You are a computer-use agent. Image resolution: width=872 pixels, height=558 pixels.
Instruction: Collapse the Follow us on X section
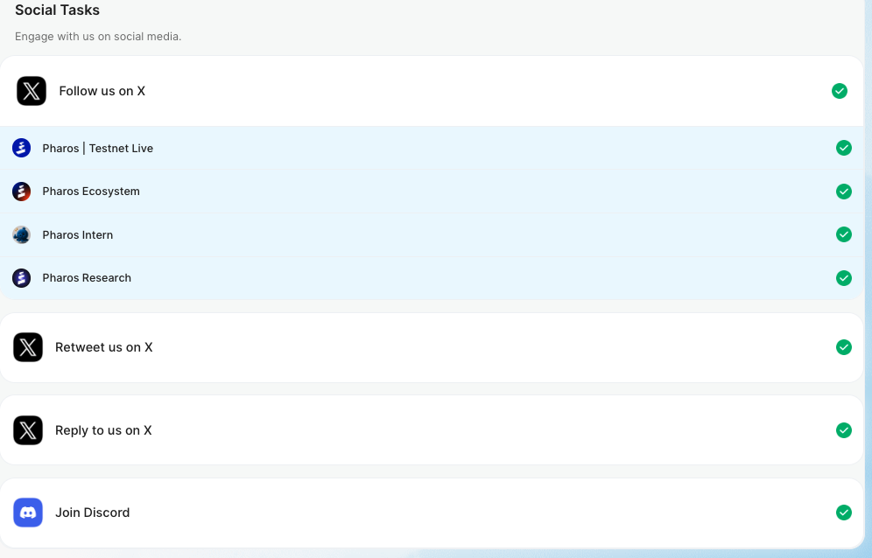point(102,91)
